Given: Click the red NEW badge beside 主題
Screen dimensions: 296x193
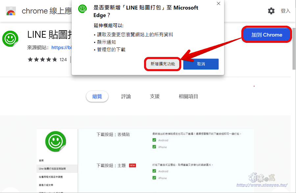Looking at the screenshot, I should pos(132,165).
